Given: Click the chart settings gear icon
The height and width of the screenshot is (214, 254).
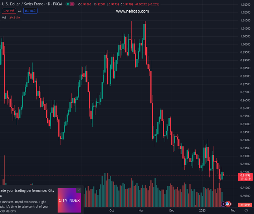Looking at the screenshot, I should pyautogui.click(x=246, y=211).
